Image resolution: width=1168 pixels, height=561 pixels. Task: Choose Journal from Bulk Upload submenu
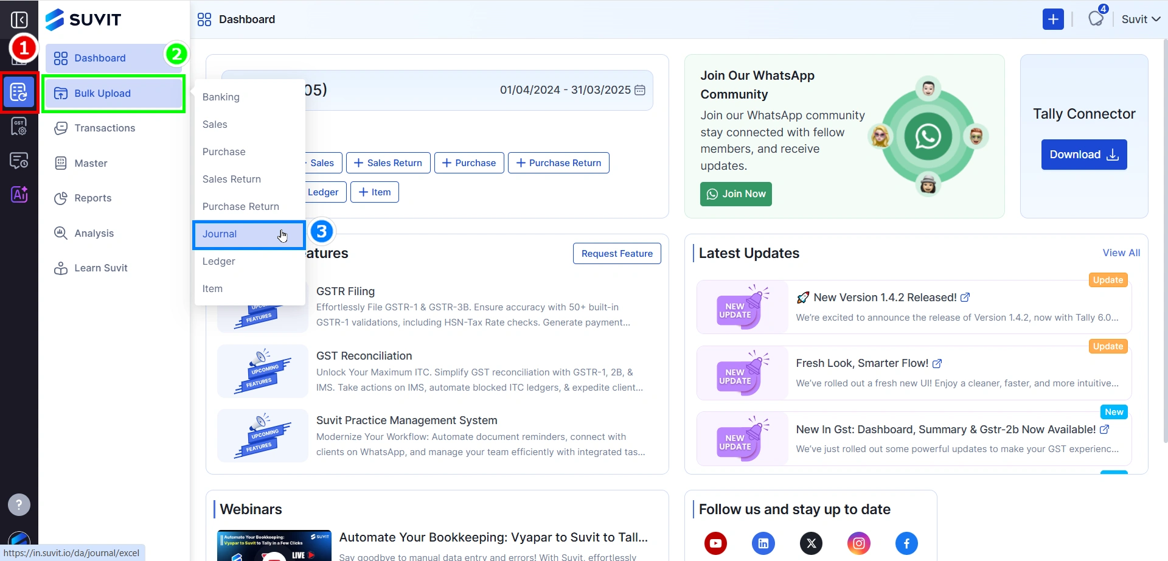tap(249, 234)
